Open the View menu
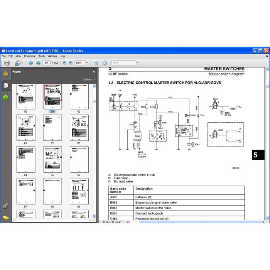The height and width of the screenshot is (270, 270). pos(19,56)
